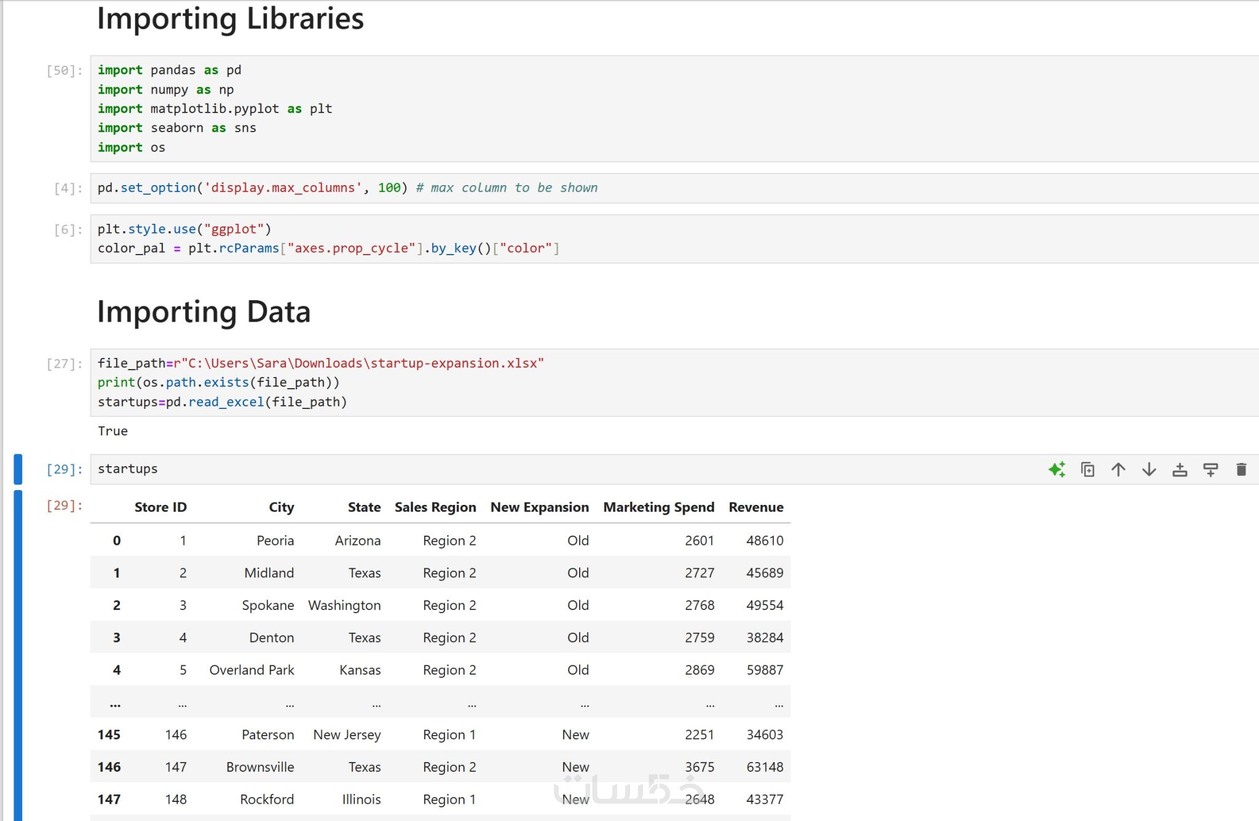Viewport: 1259px width, 821px height.
Task: Click the green AI sparkle icon
Action: pos(1057,470)
